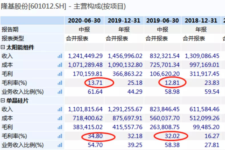Select revenue share value 58.38

pyautogui.click(x=172, y=145)
